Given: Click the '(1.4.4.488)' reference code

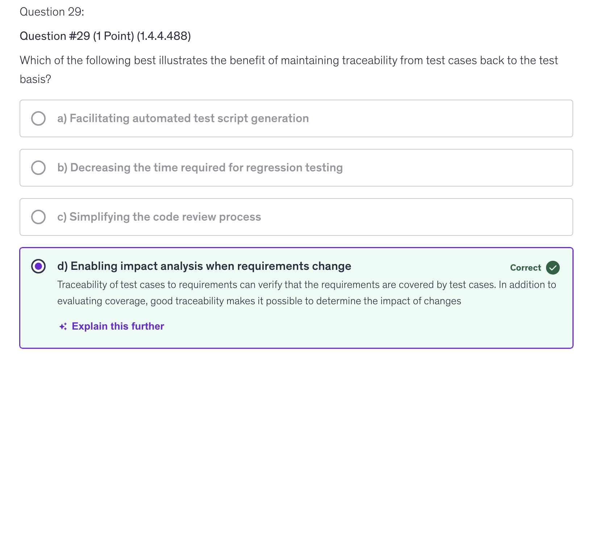Looking at the screenshot, I should 164,36.
